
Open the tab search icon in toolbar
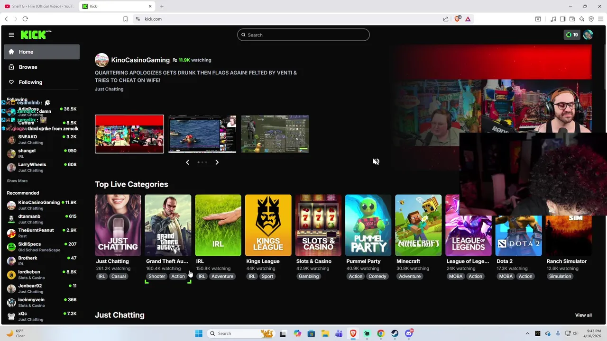pyautogui.click(x=538, y=19)
